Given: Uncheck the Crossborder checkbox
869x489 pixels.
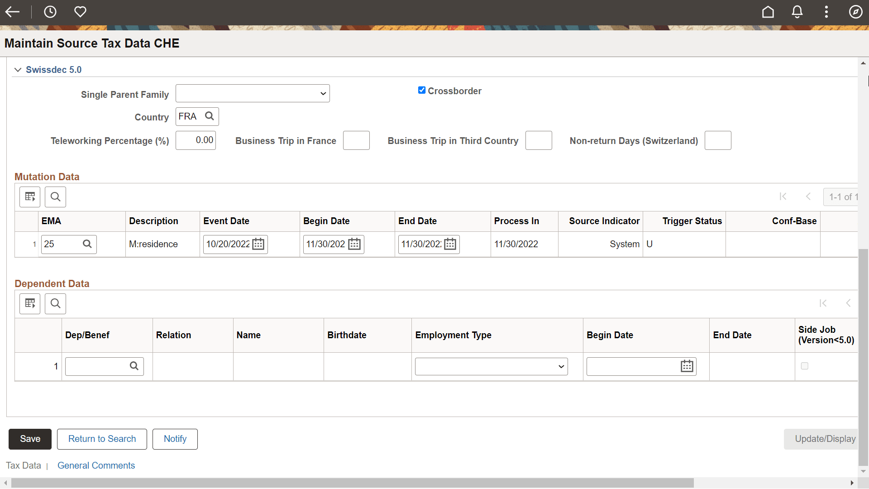Looking at the screenshot, I should tap(421, 91).
